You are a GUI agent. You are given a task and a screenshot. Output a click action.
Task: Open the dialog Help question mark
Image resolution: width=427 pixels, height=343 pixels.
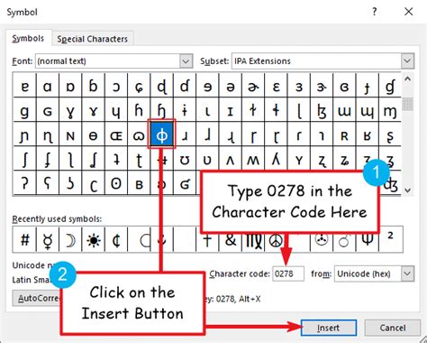tap(374, 12)
